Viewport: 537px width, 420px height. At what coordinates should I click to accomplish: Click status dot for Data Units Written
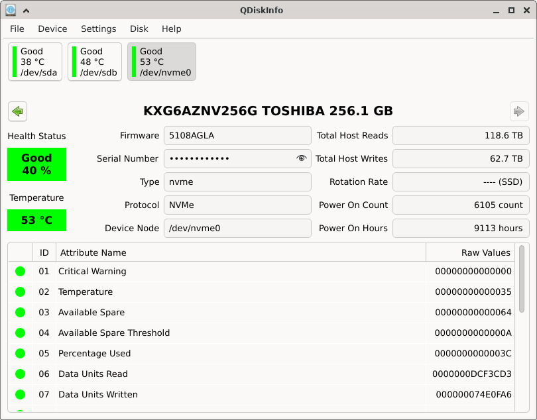pyautogui.click(x=20, y=395)
